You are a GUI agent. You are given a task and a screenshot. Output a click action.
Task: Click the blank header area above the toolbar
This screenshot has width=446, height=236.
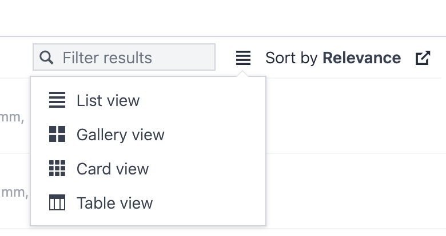tap(223, 18)
